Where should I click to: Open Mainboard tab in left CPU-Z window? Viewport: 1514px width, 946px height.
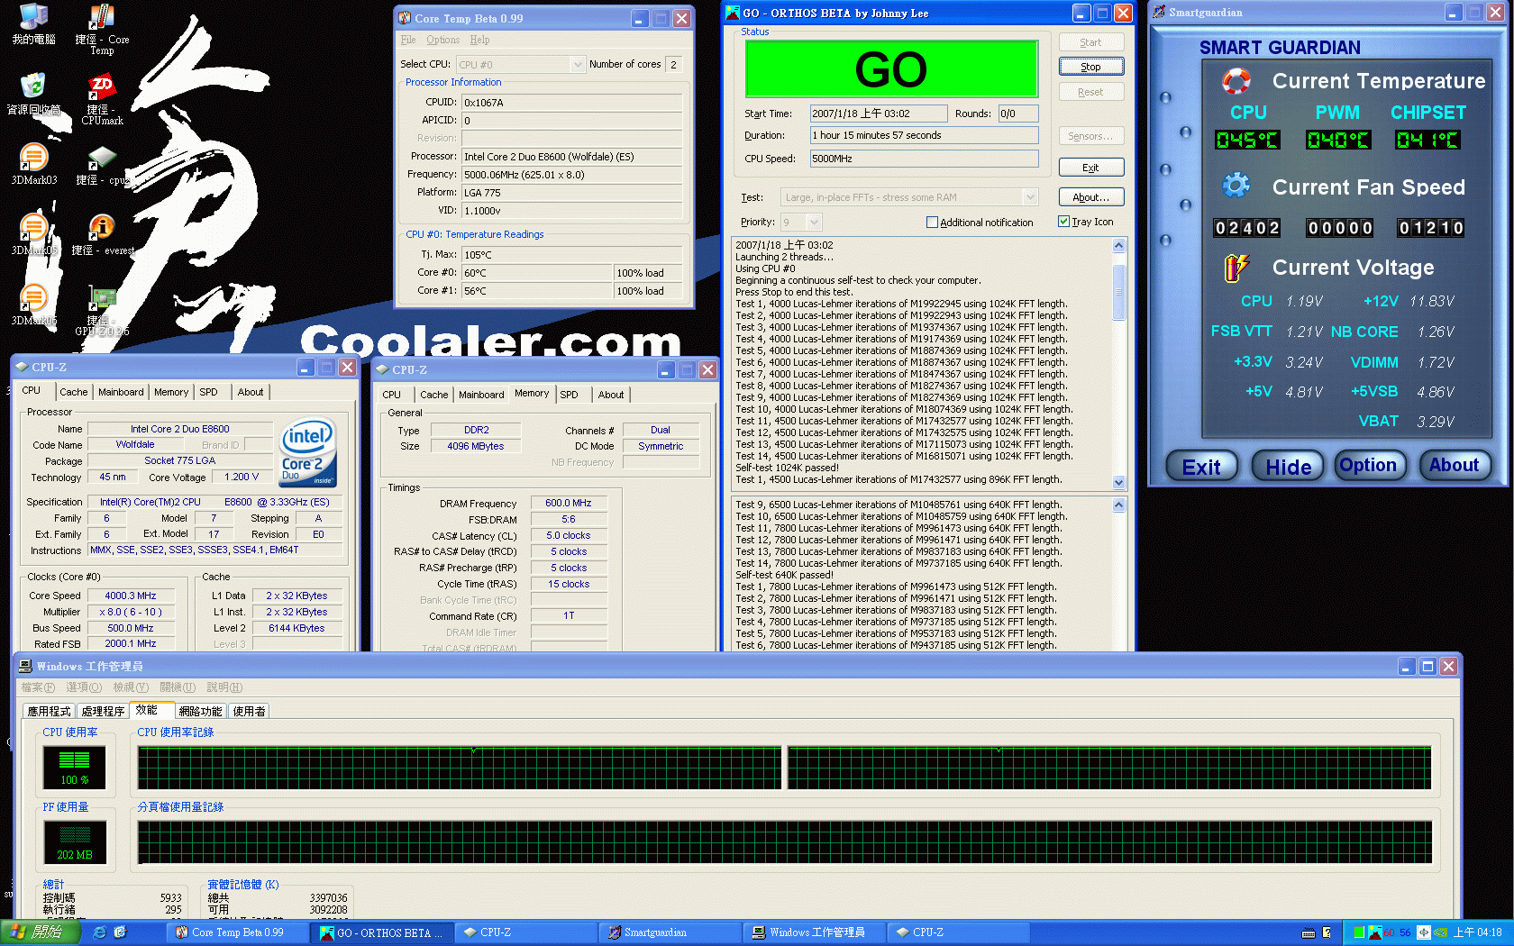[x=121, y=392]
